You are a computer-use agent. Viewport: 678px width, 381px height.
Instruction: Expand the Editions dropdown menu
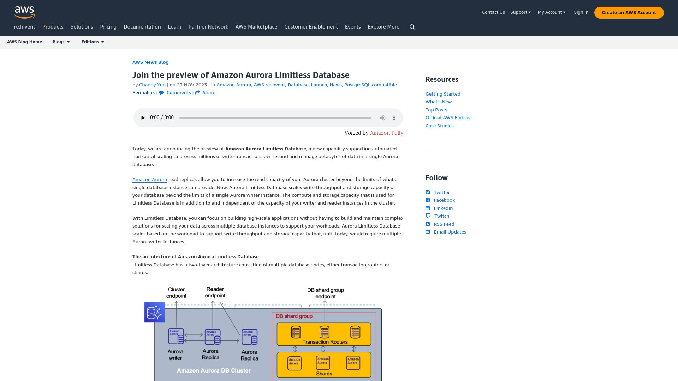click(93, 42)
